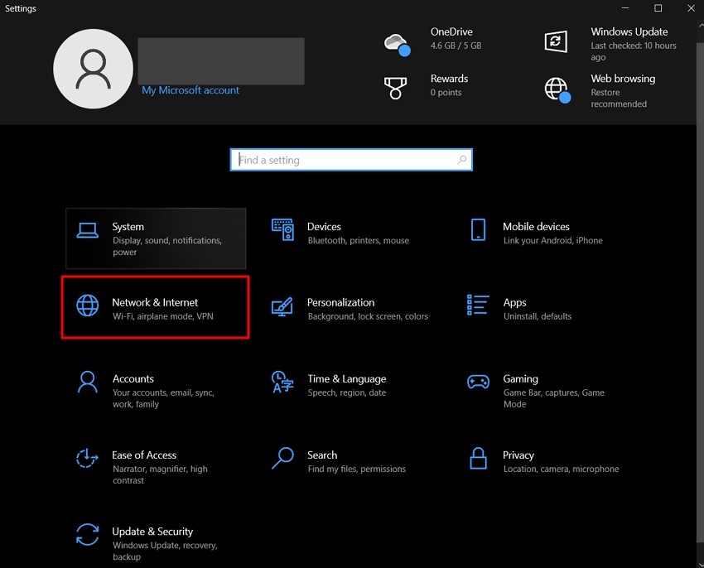
Task: Click the Accounts person icon
Action: pos(87,382)
